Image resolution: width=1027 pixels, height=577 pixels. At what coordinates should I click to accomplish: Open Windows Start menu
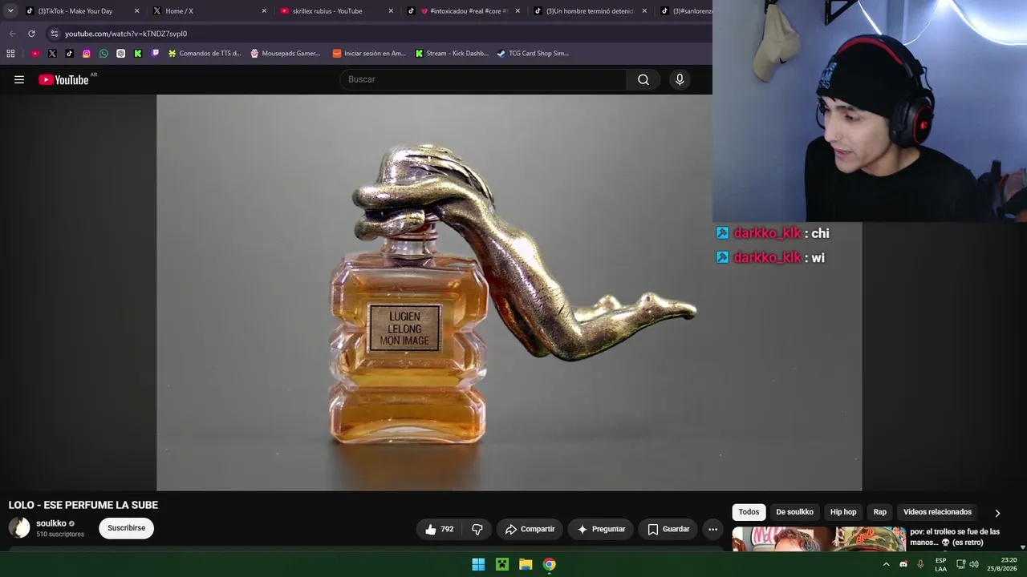[478, 564]
